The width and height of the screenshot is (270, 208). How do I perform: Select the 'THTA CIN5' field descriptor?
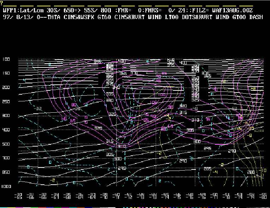pos(62,17)
